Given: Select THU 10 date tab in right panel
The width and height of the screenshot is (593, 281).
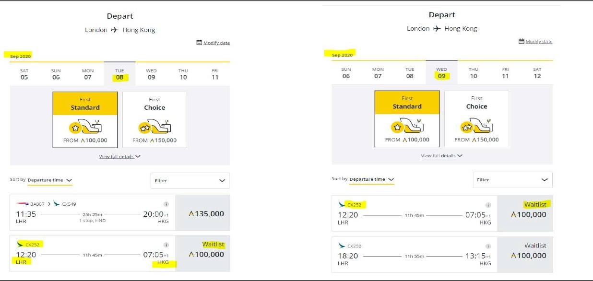Looking at the screenshot, I should point(474,73).
